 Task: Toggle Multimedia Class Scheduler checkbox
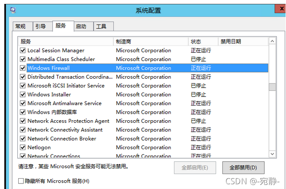[x=23, y=59]
